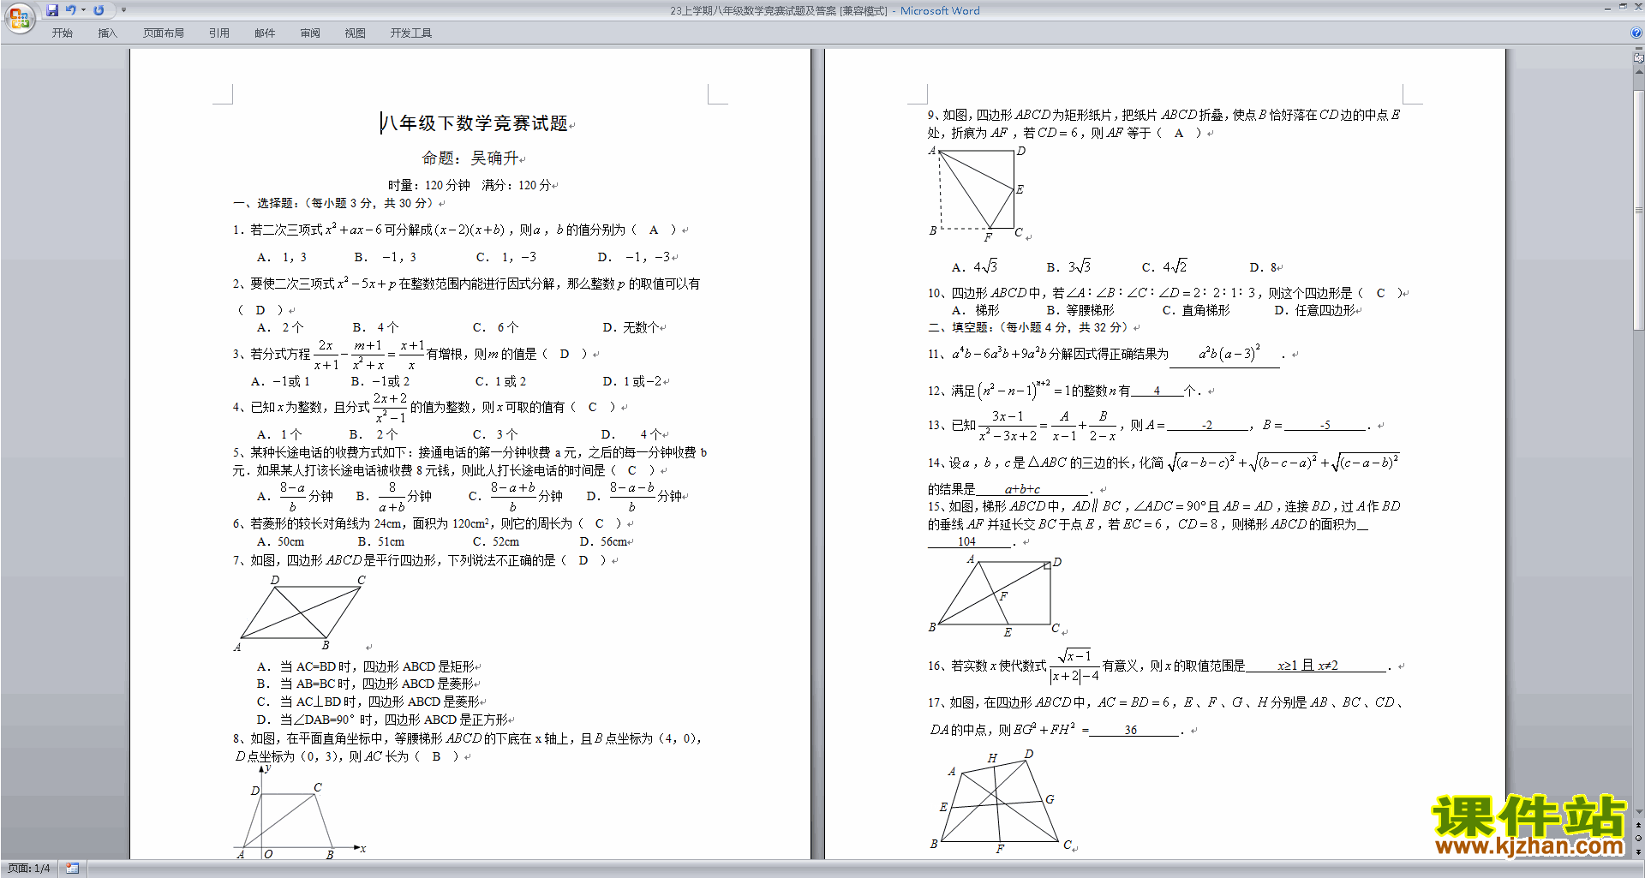
Task: Click question 10 option 'B. 等腰梯形'
Action: coord(1080,311)
